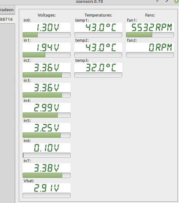
Task: Click the in6: label
Action: point(27,141)
